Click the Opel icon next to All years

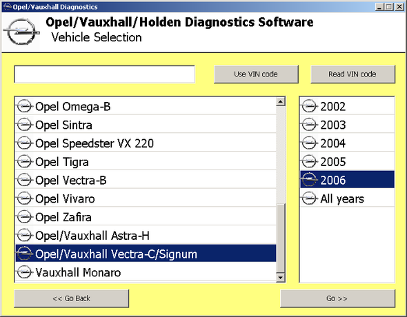[310, 198]
